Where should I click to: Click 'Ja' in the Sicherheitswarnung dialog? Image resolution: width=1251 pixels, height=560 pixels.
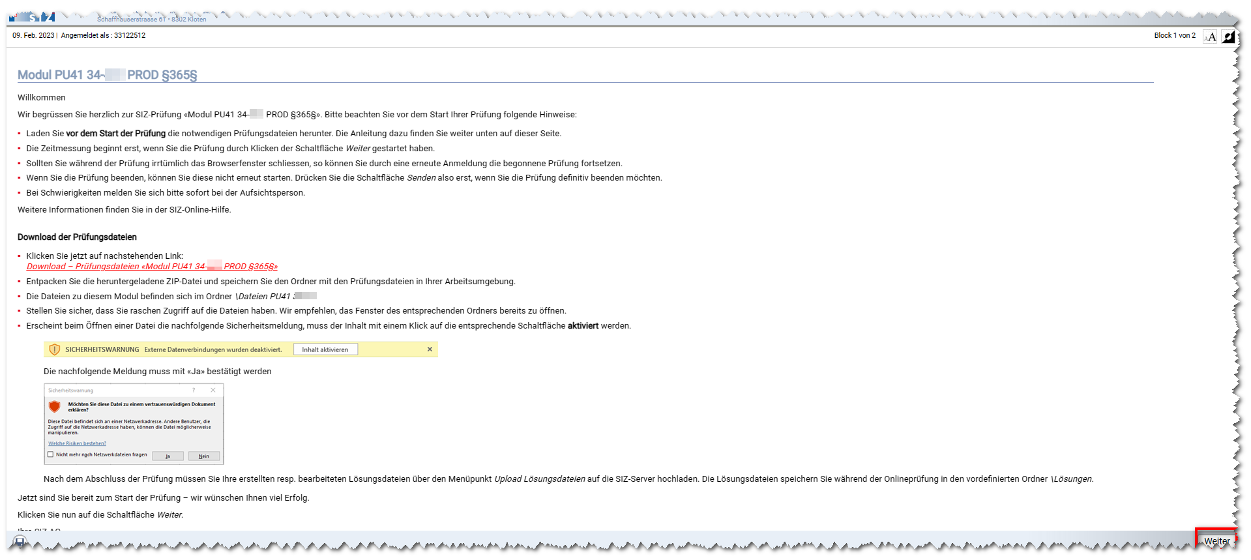(x=168, y=456)
